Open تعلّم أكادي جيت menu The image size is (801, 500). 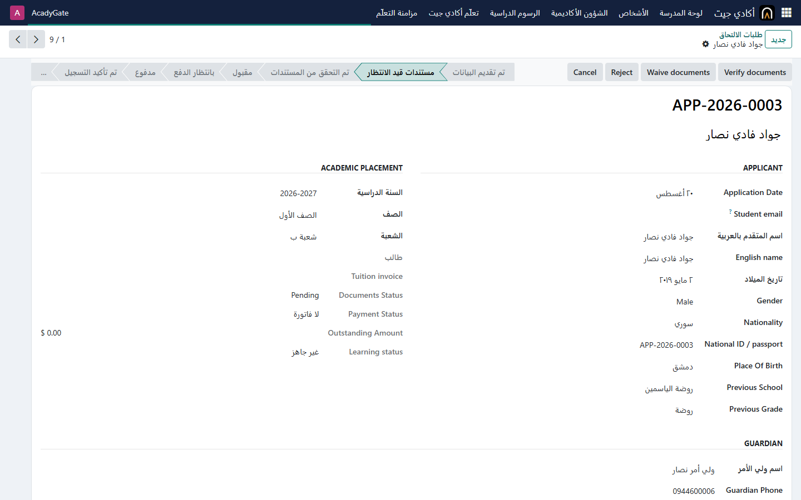[453, 13]
